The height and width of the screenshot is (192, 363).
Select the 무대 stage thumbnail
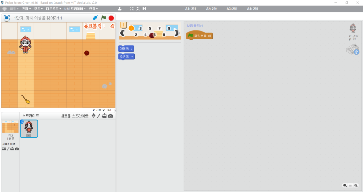(10, 130)
